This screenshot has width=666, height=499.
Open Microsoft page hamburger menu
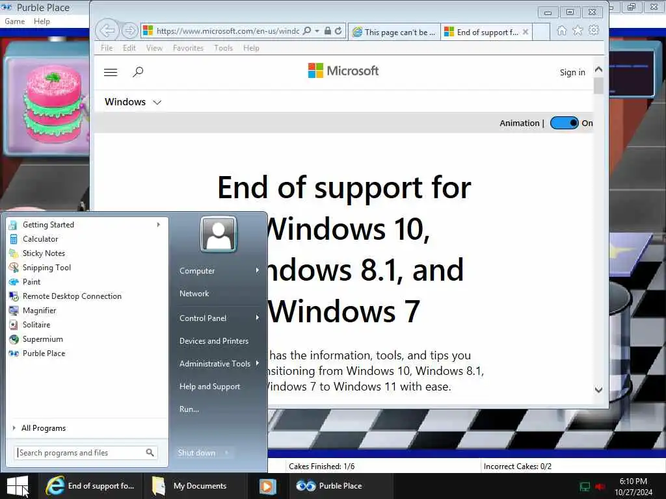point(111,72)
